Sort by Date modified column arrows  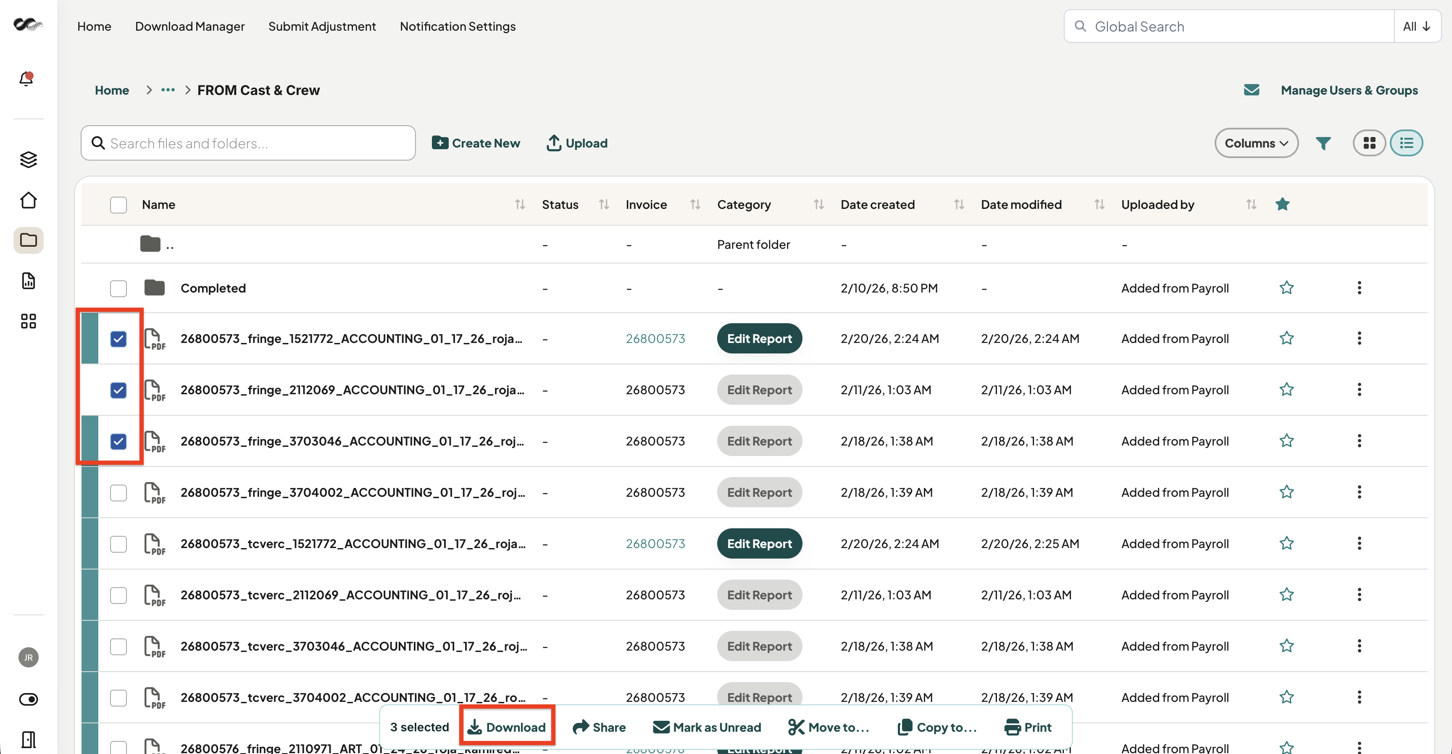(x=1099, y=204)
